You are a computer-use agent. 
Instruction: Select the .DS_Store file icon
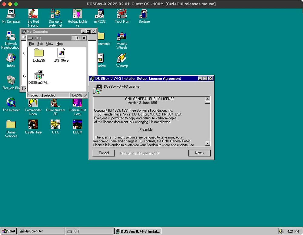click(61, 53)
